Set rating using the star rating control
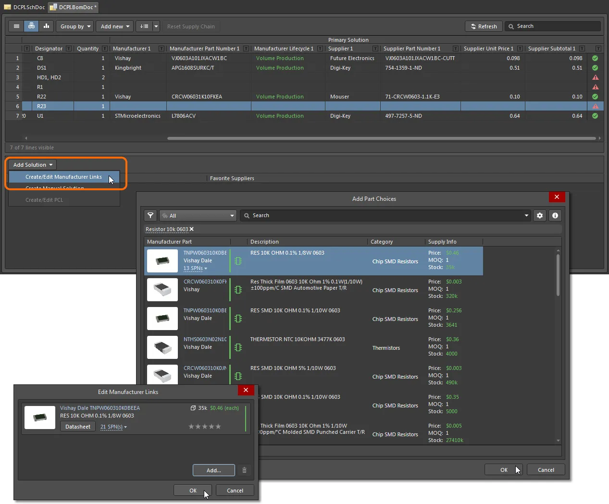609x504 pixels. 205,426
